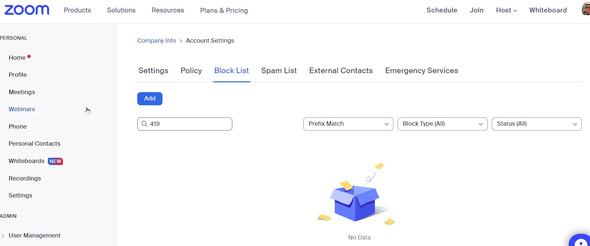Open the Prefix Match dropdown
The height and width of the screenshot is (246, 590).
[348, 124]
